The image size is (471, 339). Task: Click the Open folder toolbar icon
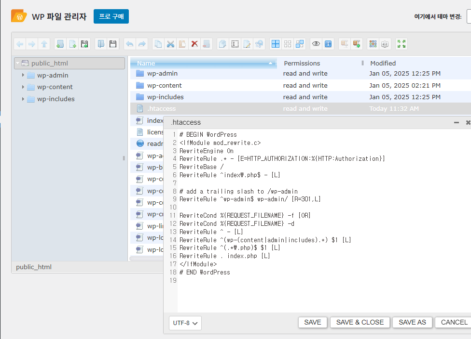[x=101, y=44]
